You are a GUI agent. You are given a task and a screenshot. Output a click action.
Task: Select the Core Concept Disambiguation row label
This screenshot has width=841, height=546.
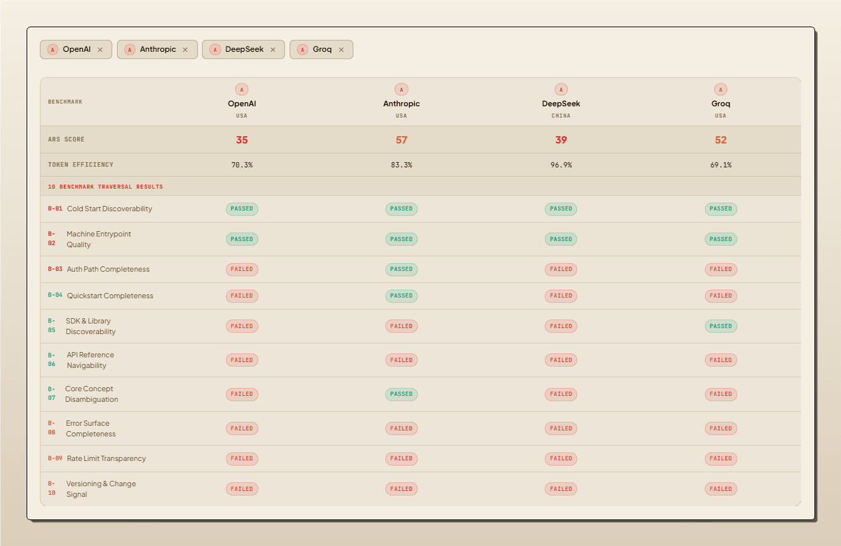92,394
